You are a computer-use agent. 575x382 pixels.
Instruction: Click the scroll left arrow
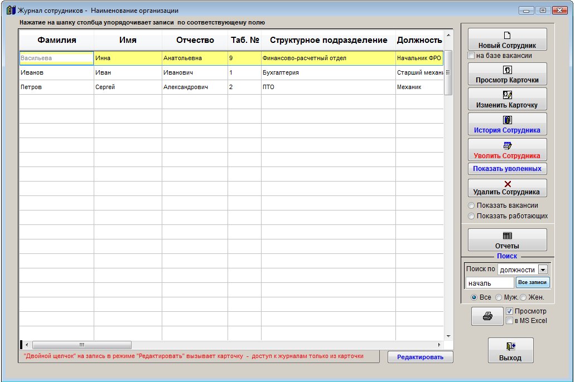tap(27, 345)
